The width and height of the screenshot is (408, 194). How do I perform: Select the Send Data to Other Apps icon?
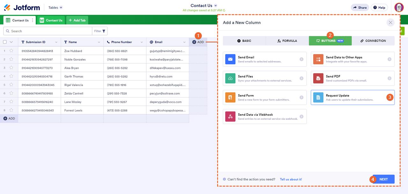click(318, 59)
